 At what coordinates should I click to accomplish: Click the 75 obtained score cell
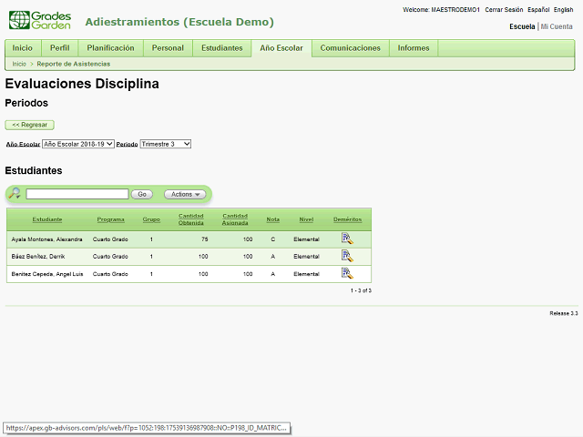(205, 239)
